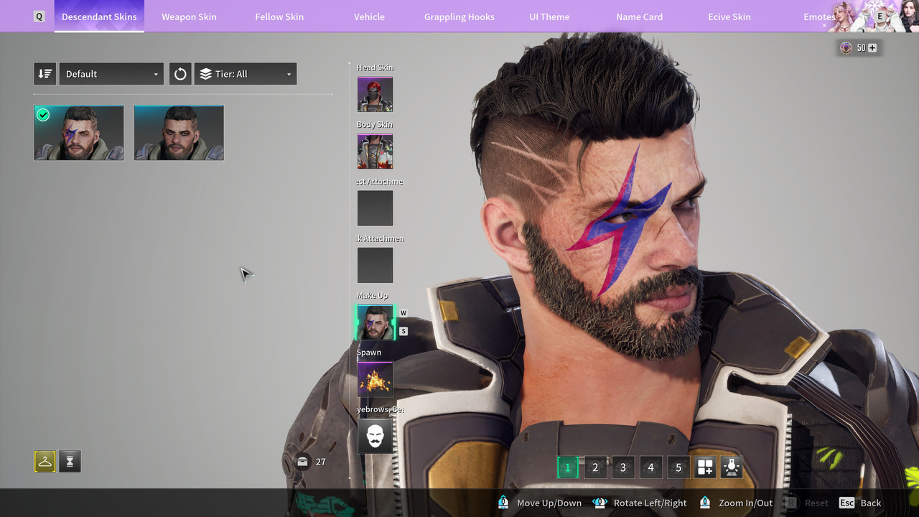Open the Eyebrows Beard mustache slot
Screen dimensions: 919x517
click(x=375, y=437)
